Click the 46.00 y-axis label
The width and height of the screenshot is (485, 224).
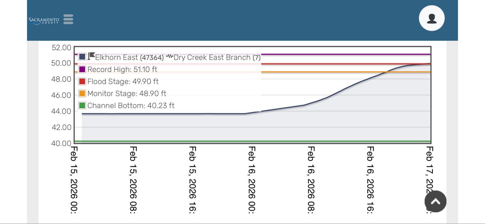(x=61, y=95)
